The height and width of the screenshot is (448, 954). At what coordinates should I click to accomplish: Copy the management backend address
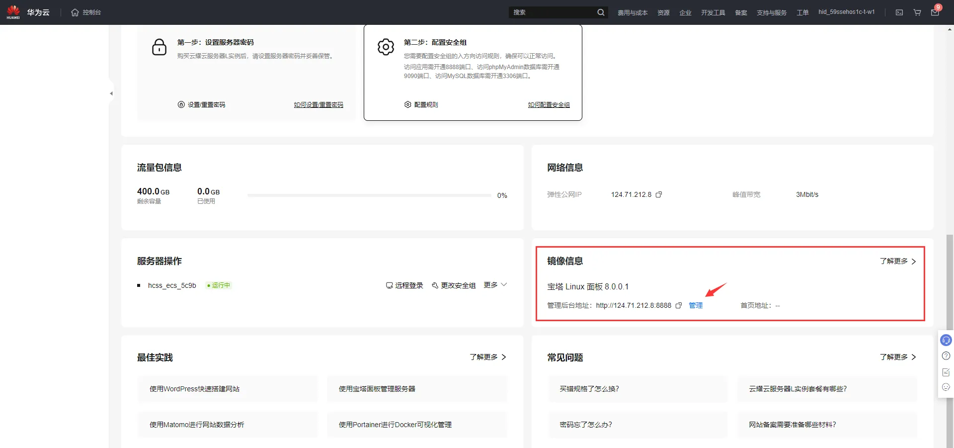tap(679, 305)
